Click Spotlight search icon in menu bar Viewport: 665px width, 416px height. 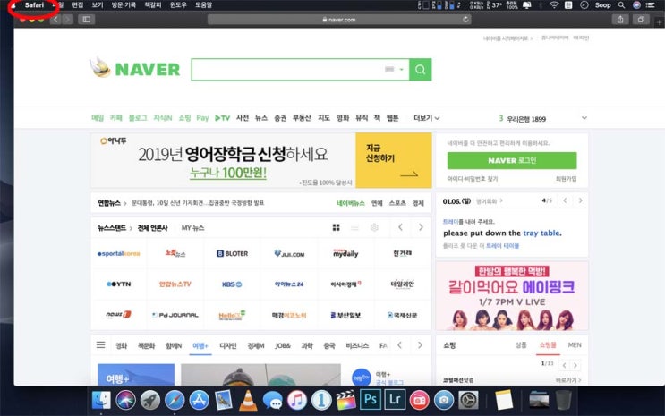[x=621, y=5]
